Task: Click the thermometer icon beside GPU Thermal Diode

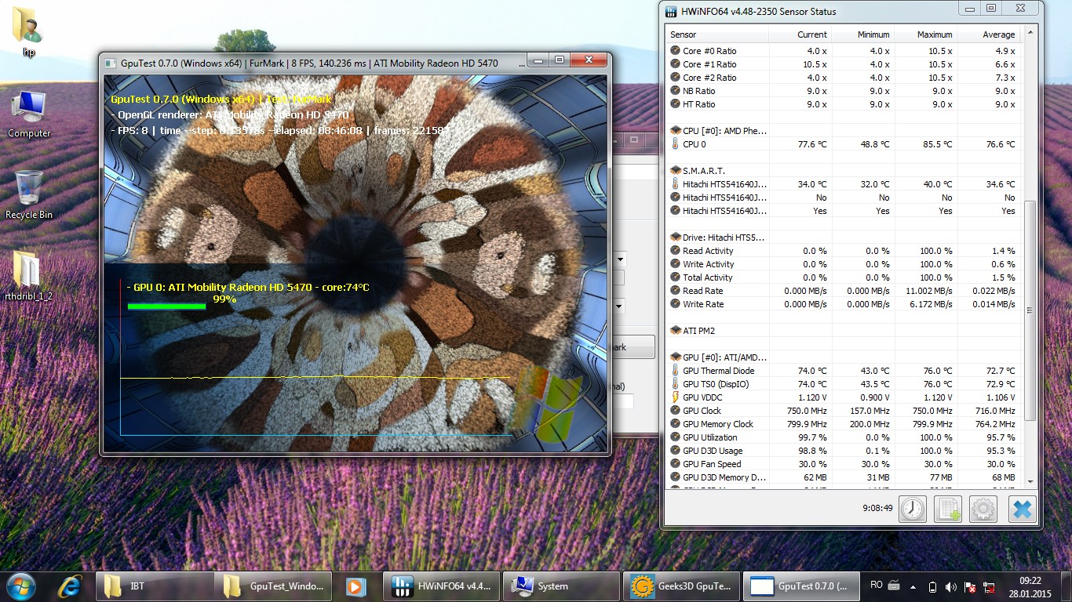Action: click(675, 371)
